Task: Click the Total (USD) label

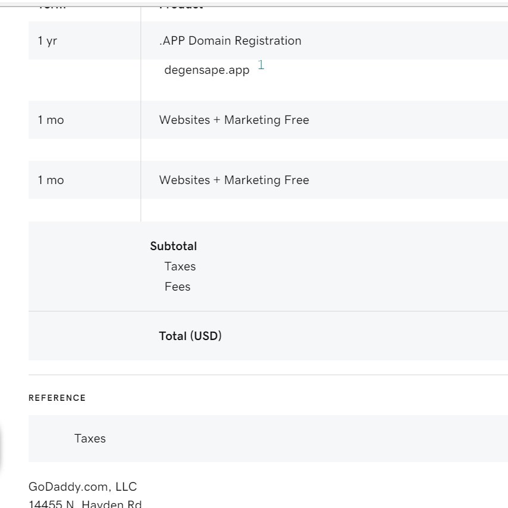Action: [x=190, y=336]
